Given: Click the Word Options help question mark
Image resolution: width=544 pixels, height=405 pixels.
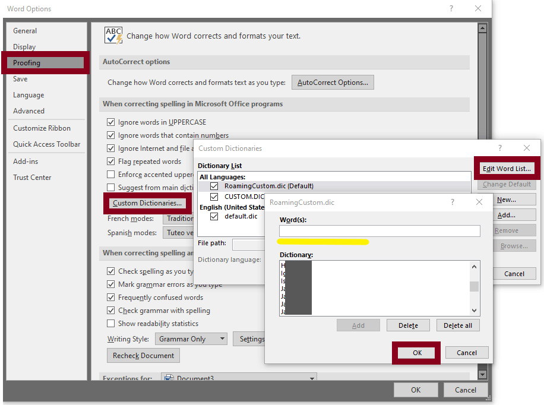Looking at the screenshot, I should click(x=451, y=8).
